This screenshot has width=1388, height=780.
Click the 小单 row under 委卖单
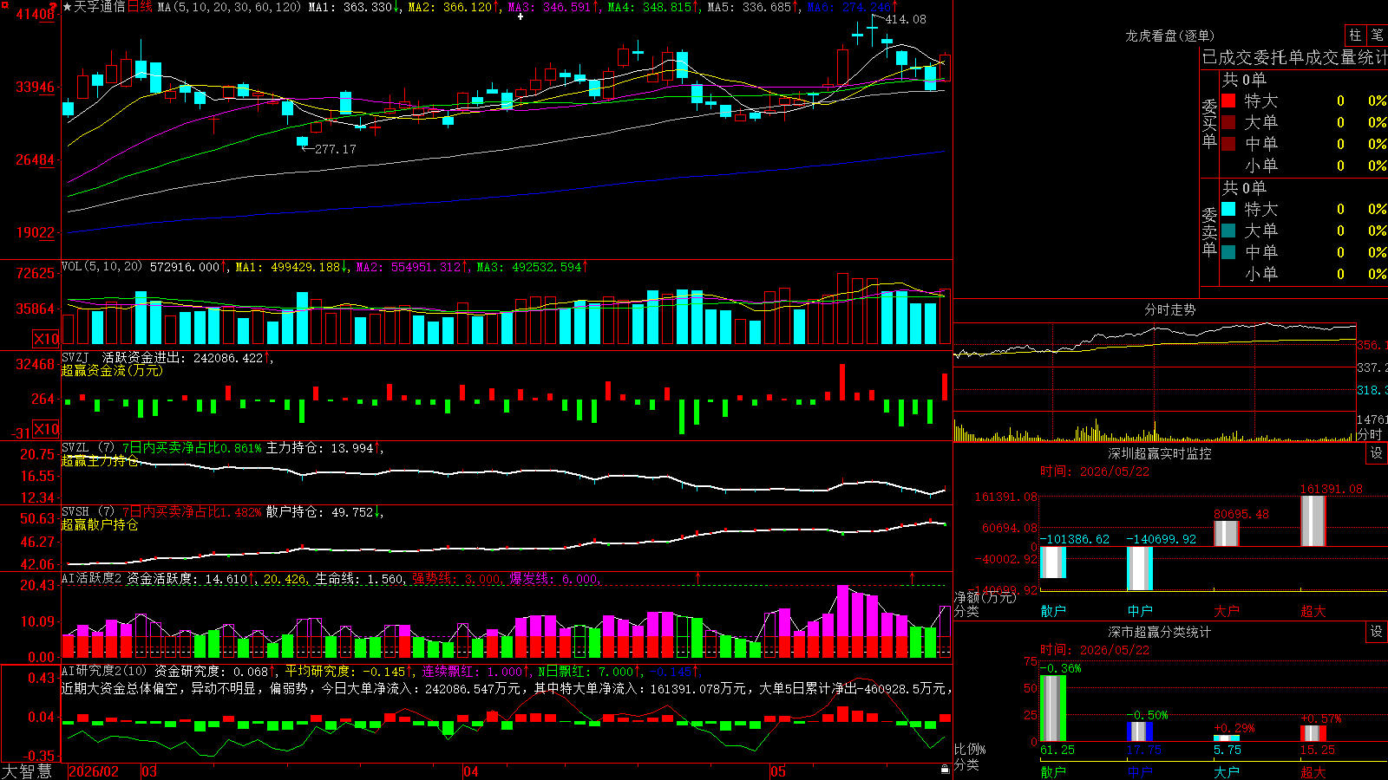pyautogui.click(x=1304, y=274)
